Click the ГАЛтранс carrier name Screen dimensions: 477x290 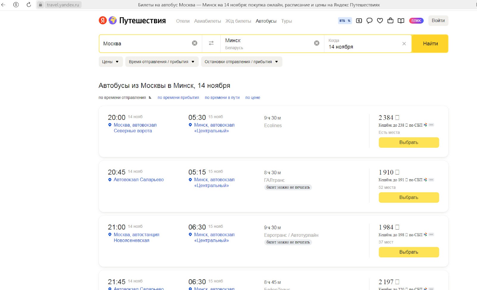click(x=274, y=180)
